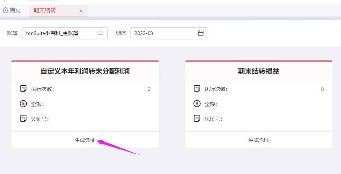Open the 账簿 list selector icon
341x174 pixels.
click(100, 33)
